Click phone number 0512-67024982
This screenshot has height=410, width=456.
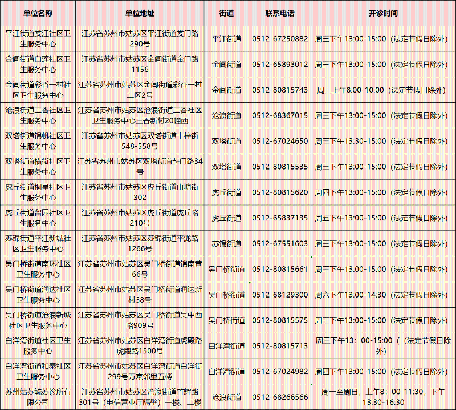point(280,372)
